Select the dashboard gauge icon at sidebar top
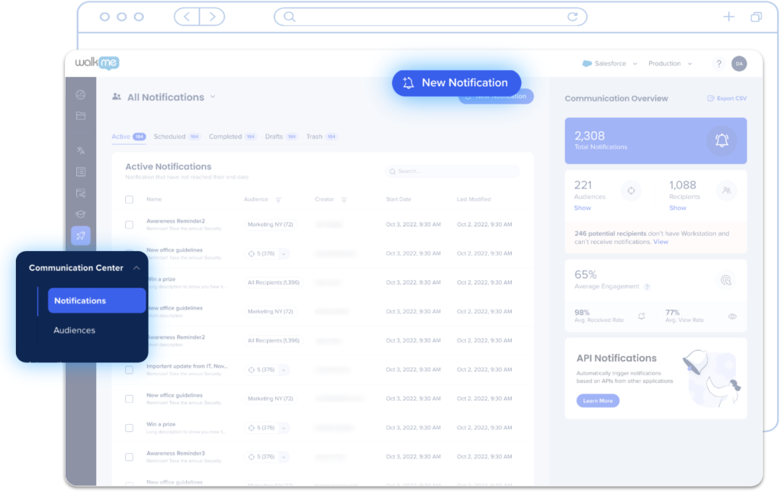Viewport: 781px width, 495px height. click(81, 95)
